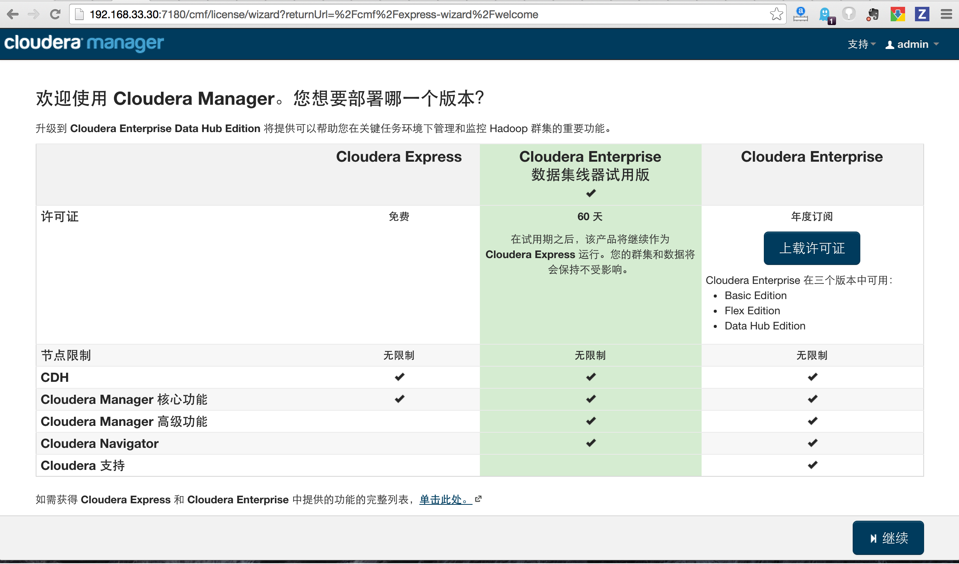Open the Ghostery ghost extension
The width and height of the screenshot is (959, 564).
825,14
